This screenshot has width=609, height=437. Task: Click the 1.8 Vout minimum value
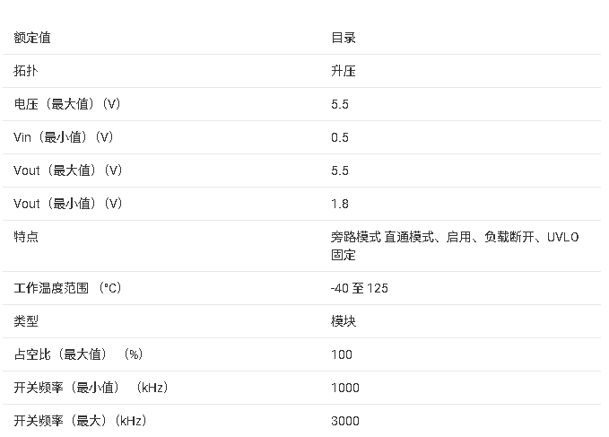tap(340, 204)
